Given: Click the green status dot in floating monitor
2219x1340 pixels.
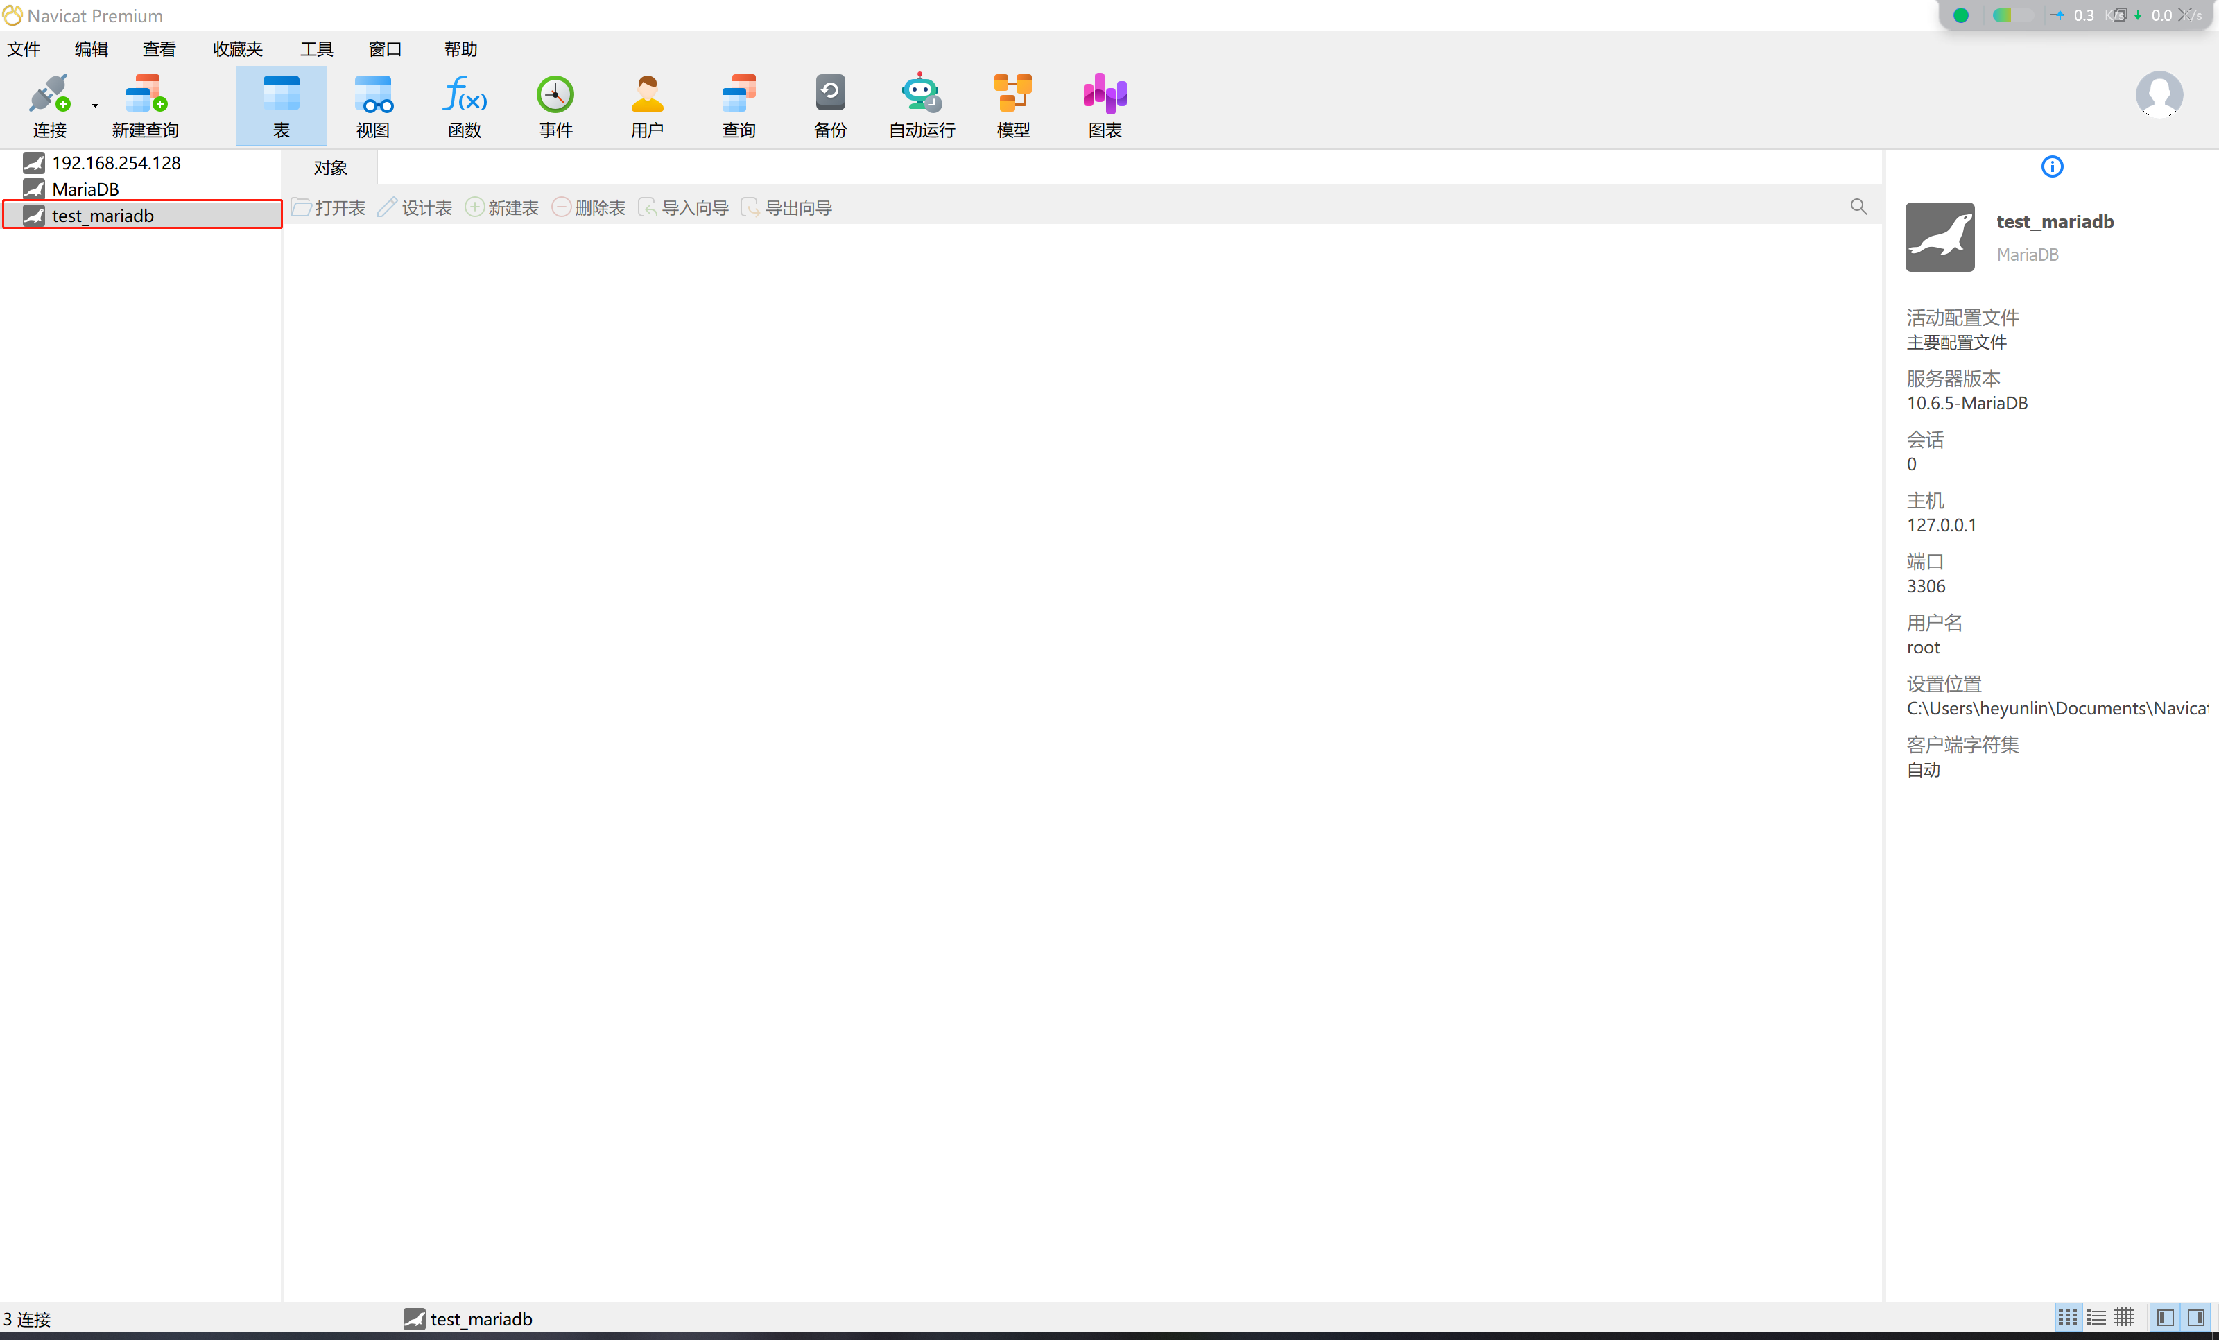Looking at the screenshot, I should tap(1960, 15).
